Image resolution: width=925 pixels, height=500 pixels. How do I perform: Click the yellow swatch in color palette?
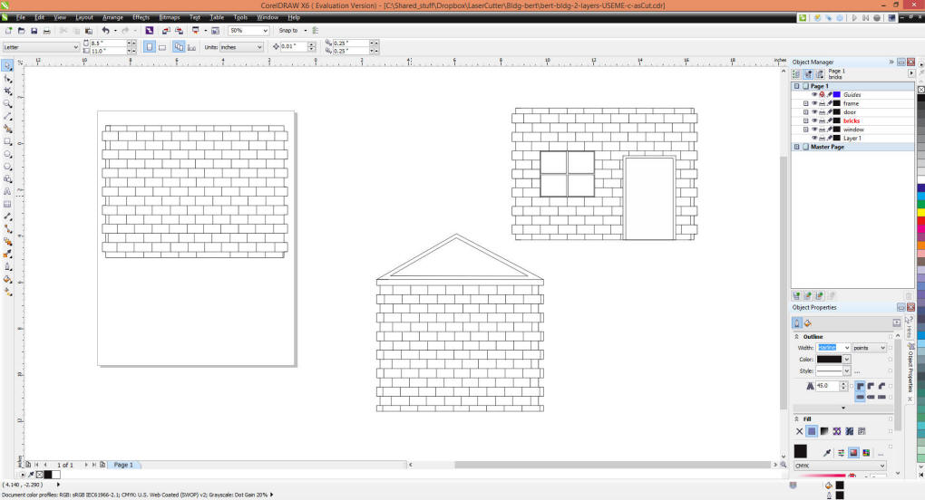[x=920, y=213]
